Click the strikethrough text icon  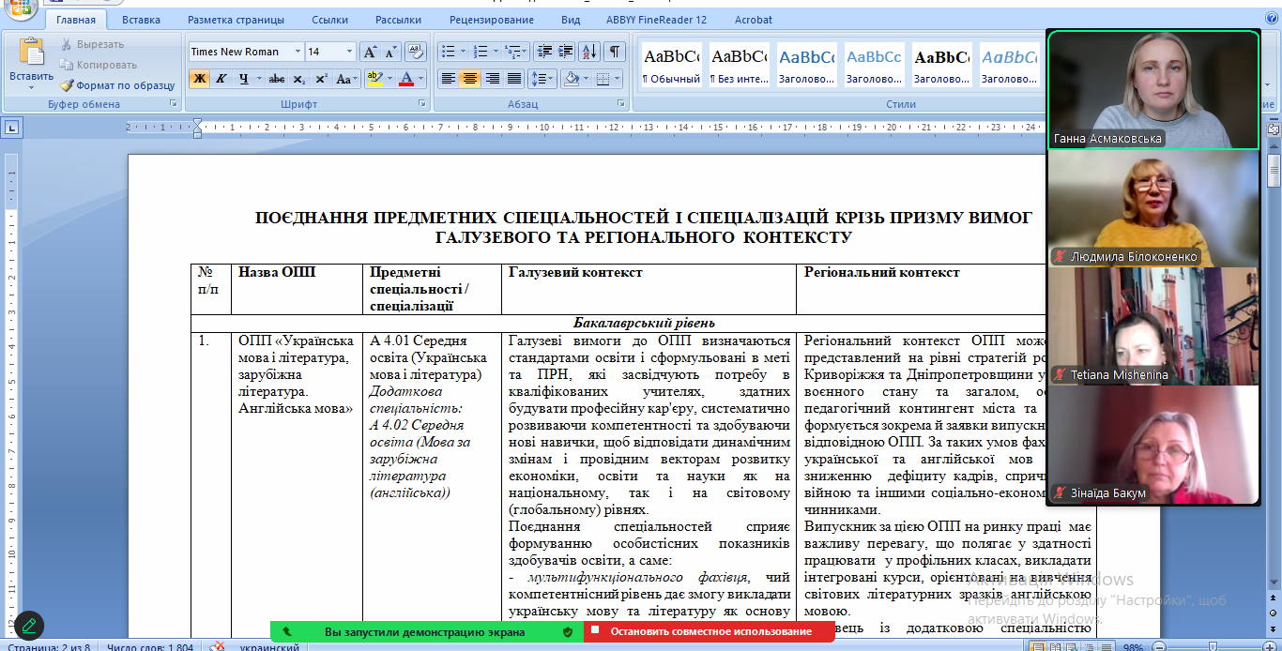[x=276, y=79]
